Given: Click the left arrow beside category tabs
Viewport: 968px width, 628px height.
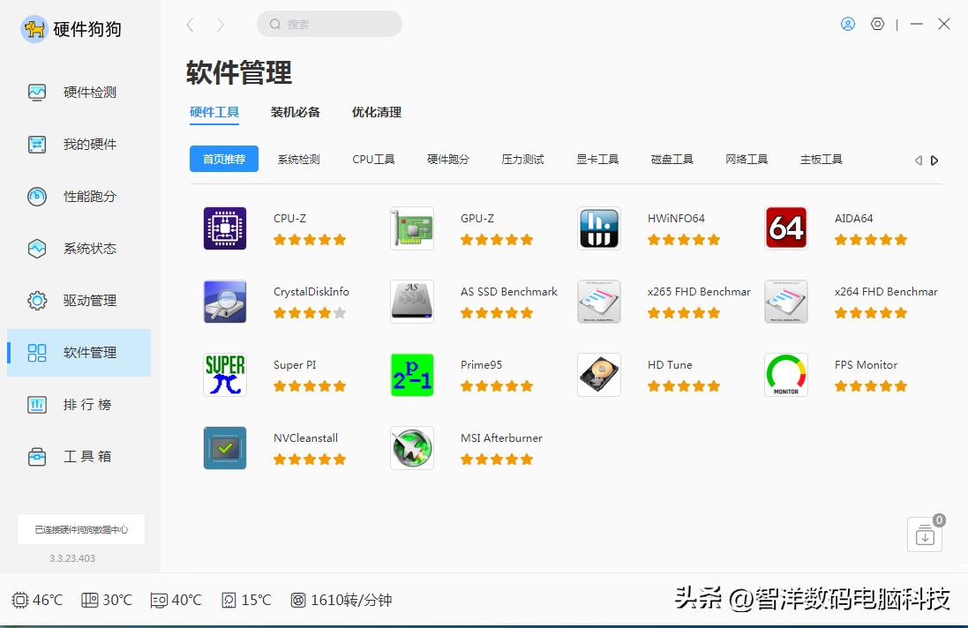Looking at the screenshot, I should tap(918, 160).
